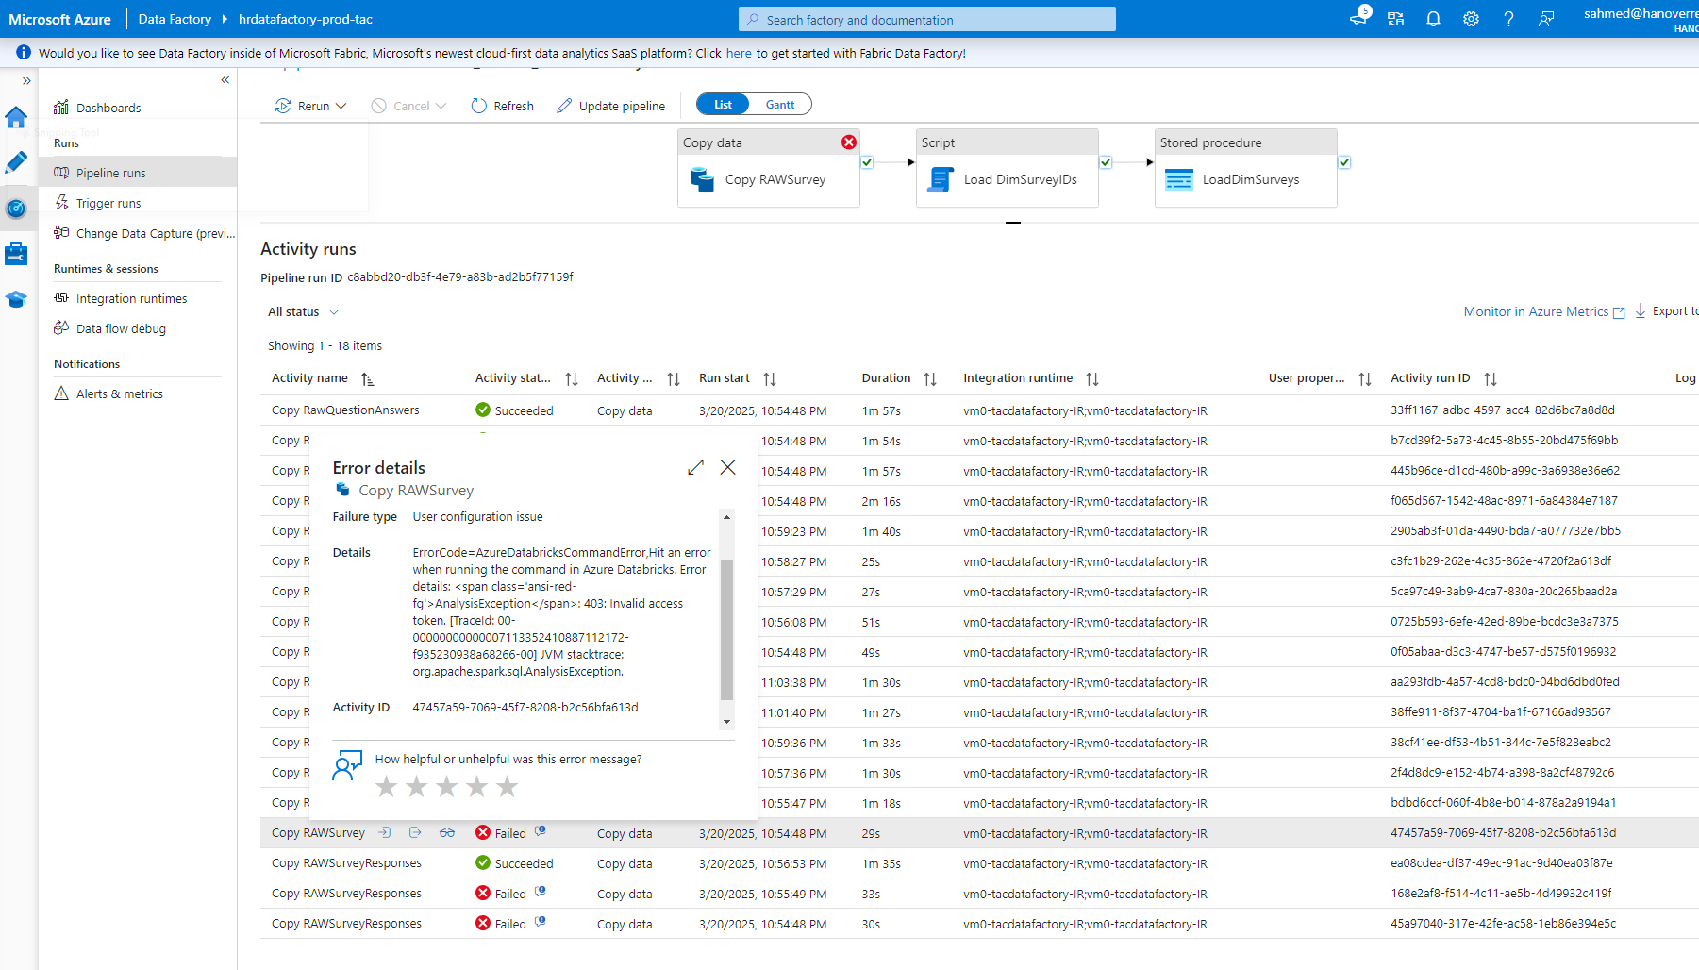
Task: Sort by Duration column
Action: (x=930, y=379)
